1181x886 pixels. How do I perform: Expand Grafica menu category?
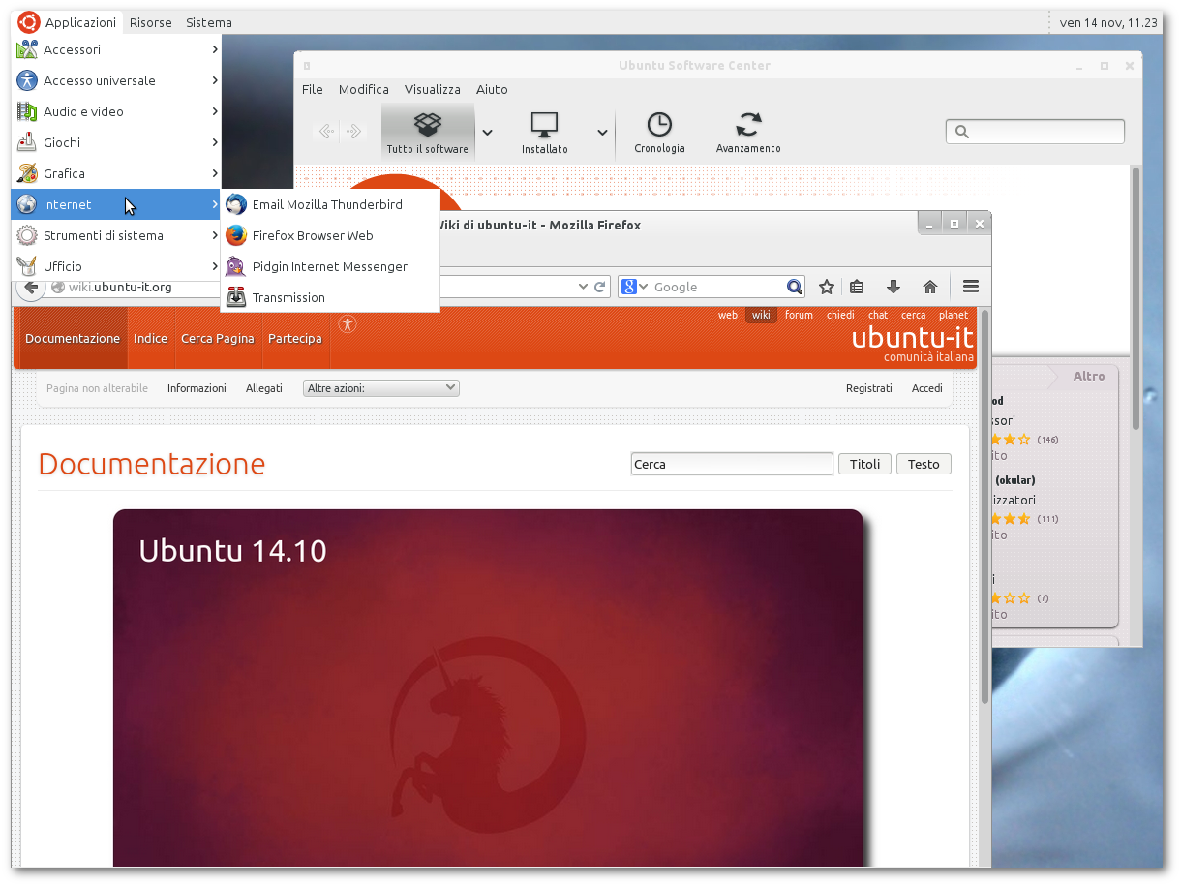point(117,173)
